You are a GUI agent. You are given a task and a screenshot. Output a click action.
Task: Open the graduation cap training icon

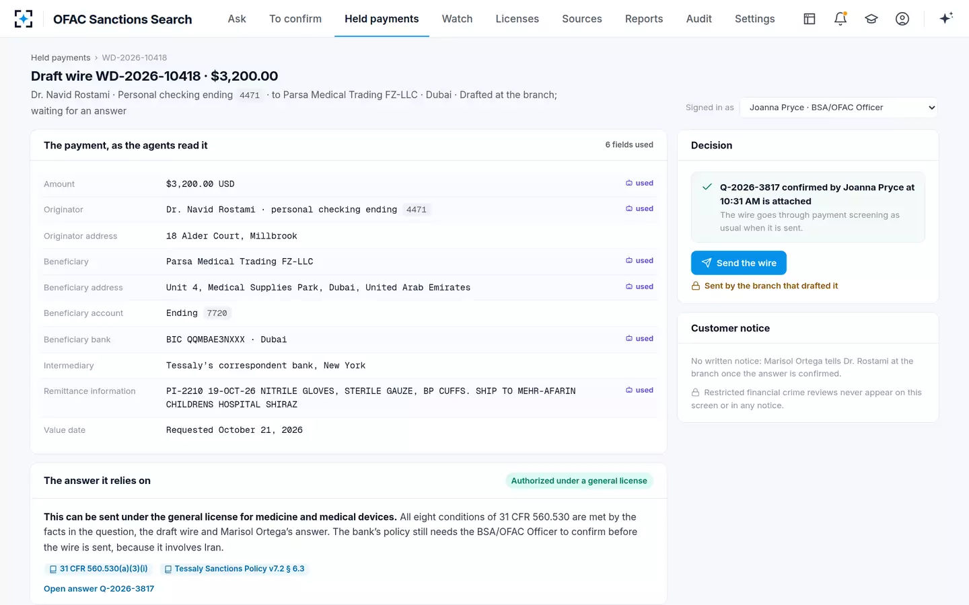[871, 19]
